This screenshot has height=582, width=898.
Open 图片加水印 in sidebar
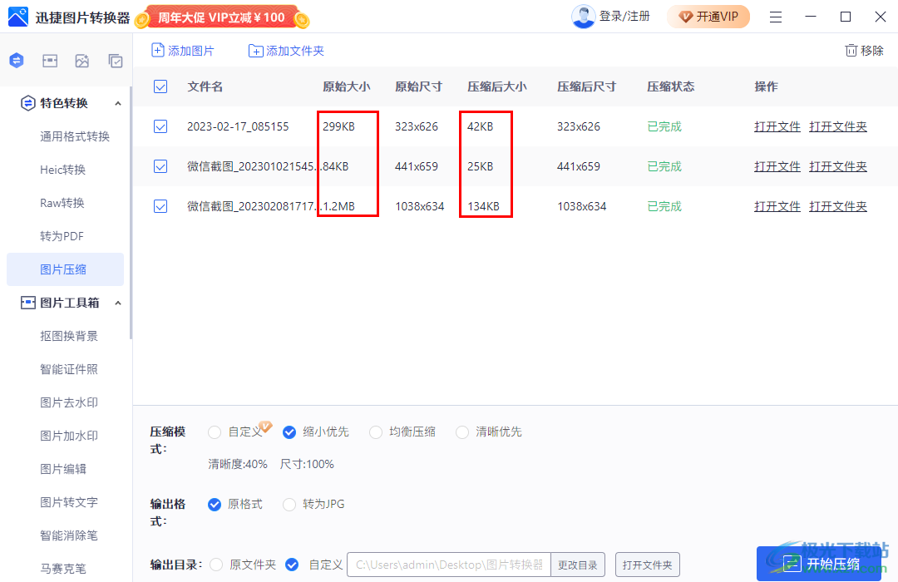(69, 436)
